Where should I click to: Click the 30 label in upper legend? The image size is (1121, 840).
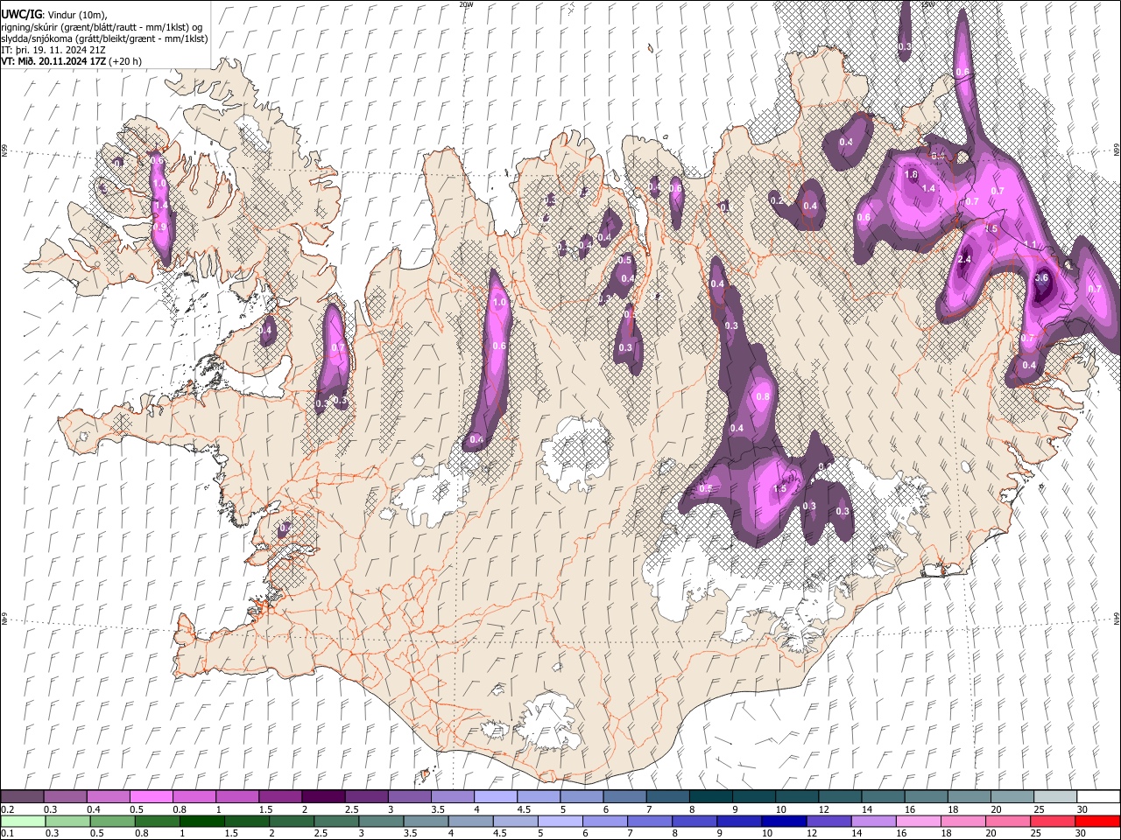(x=1082, y=809)
